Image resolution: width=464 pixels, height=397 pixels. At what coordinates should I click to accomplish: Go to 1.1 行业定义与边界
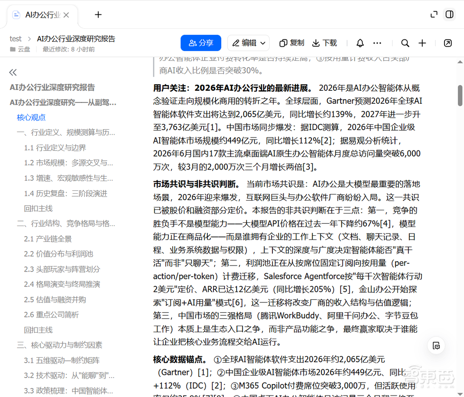(x=55, y=148)
